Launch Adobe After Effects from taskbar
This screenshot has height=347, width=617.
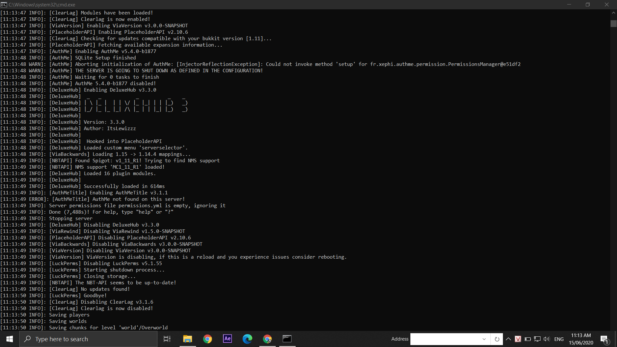(227, 339)
